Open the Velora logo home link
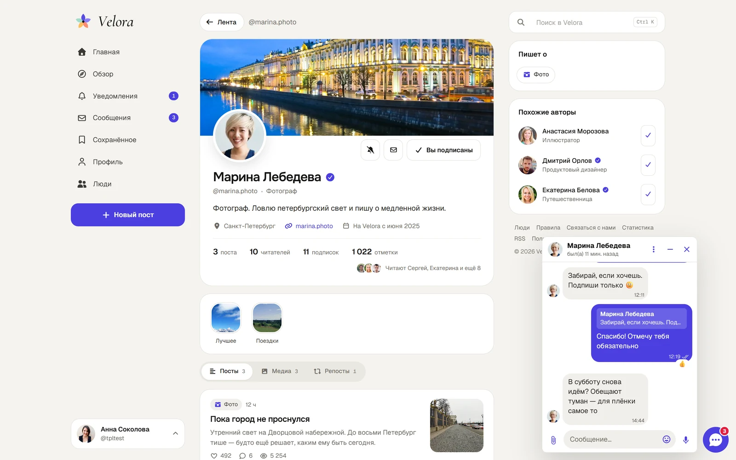The height and width of the screenshot is (460, 736). [x=105, y=21]
